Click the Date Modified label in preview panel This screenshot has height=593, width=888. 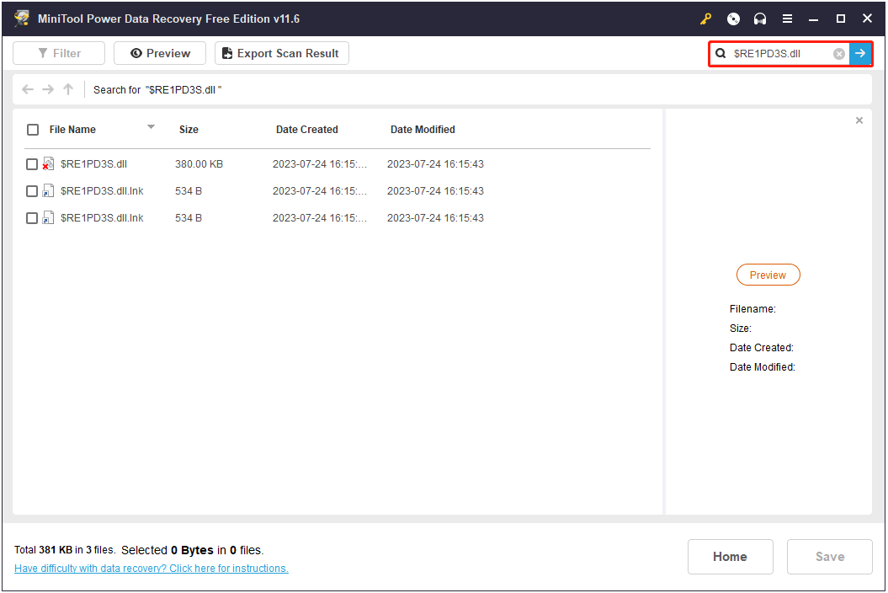click(763, 367)
